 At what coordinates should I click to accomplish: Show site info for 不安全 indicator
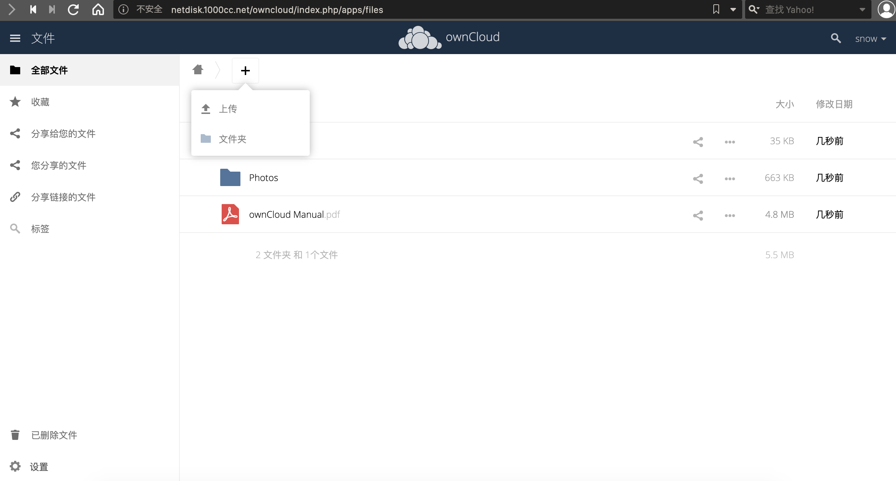click(x=123, y=10)
